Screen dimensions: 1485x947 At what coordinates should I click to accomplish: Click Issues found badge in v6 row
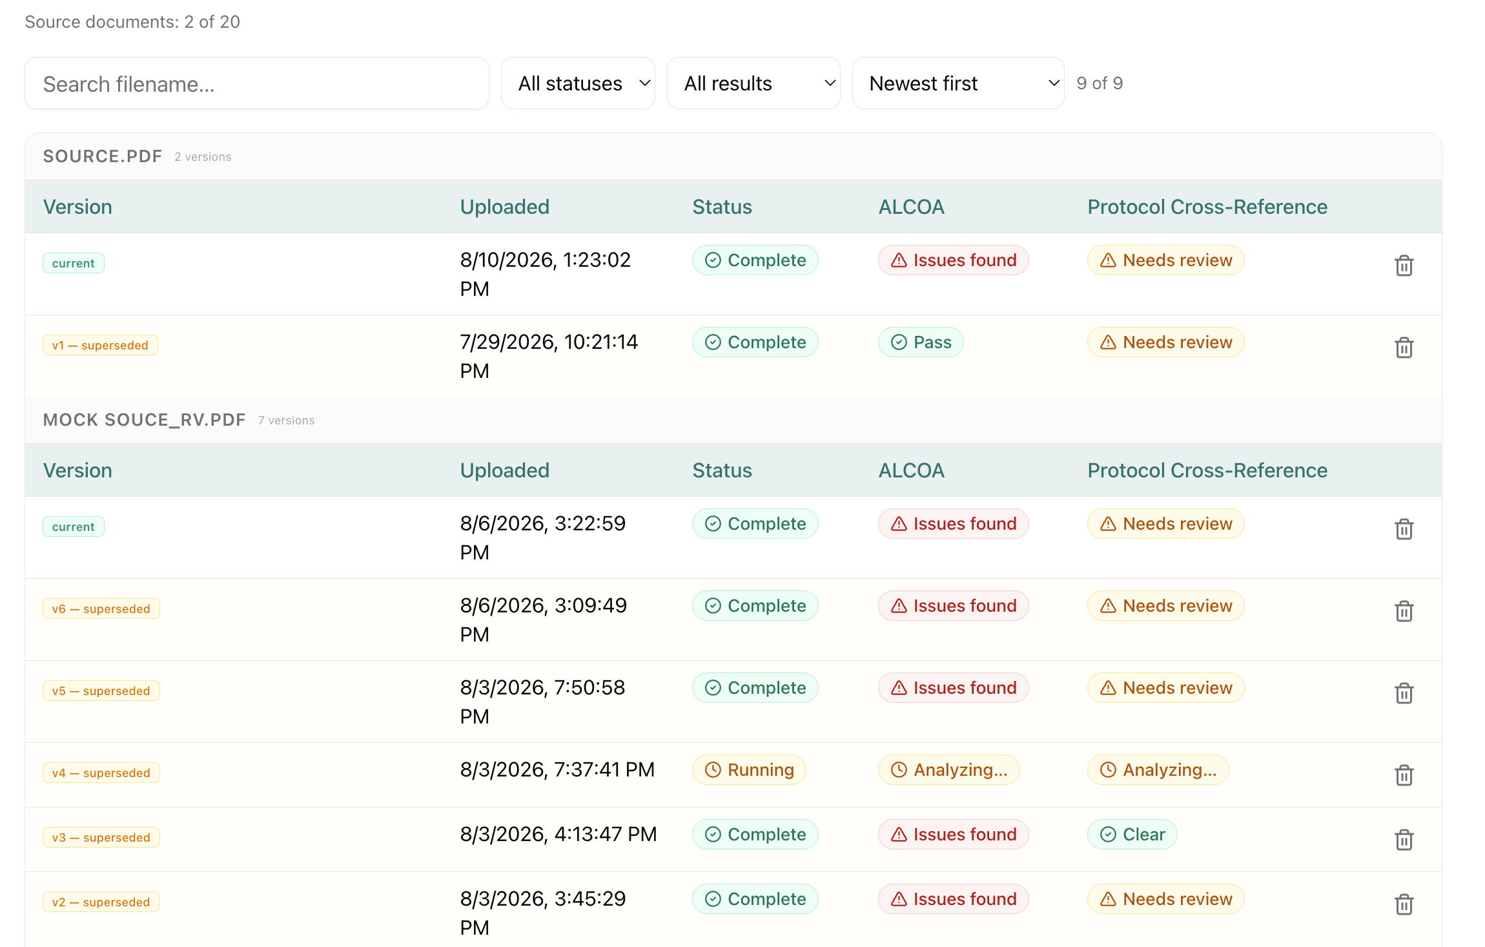click(953, 606)
